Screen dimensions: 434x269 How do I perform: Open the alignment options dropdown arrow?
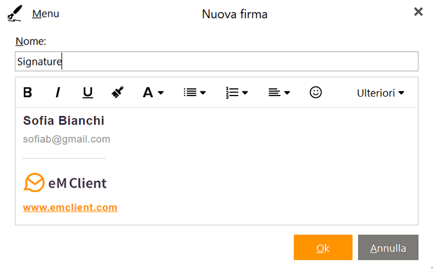click(287, 93)
